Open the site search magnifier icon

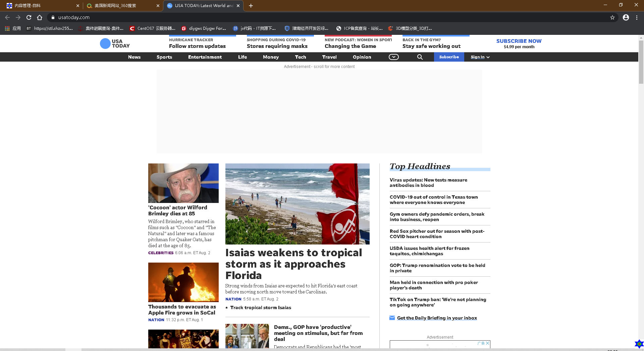(420, 57)
